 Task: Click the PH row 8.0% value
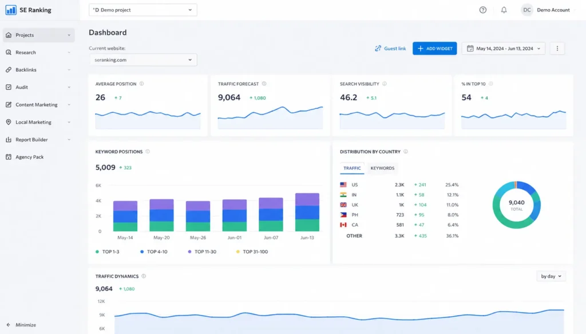(453, 215)
